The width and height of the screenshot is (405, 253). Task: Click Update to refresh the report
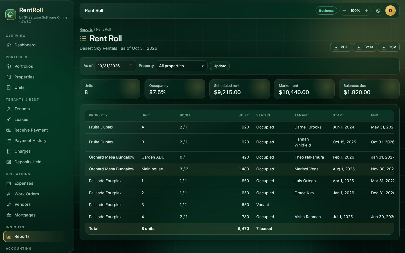(220, 66)
